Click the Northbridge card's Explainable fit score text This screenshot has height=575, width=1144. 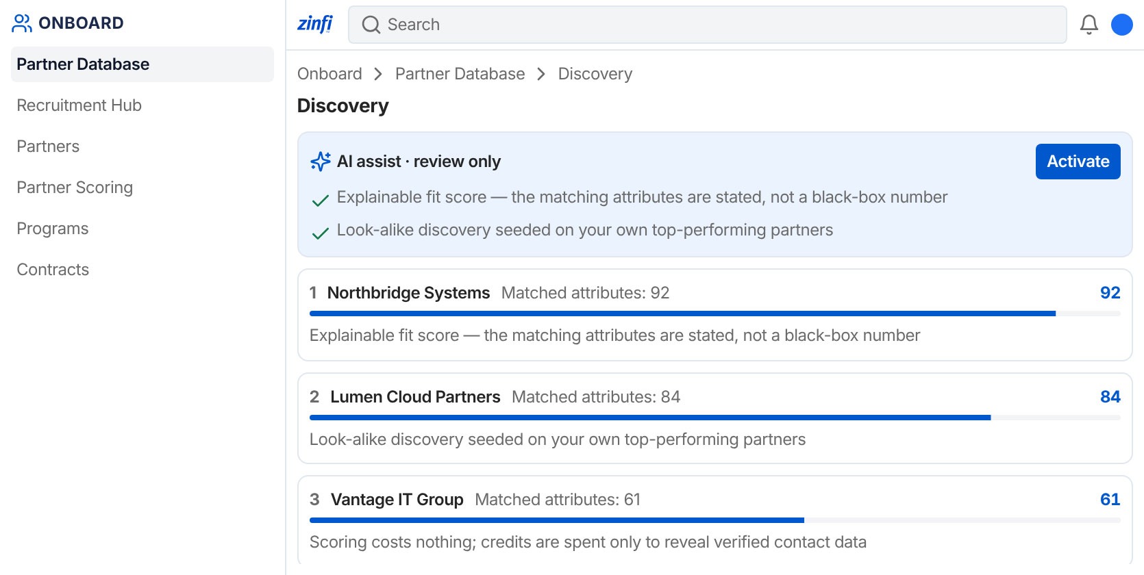614,335
